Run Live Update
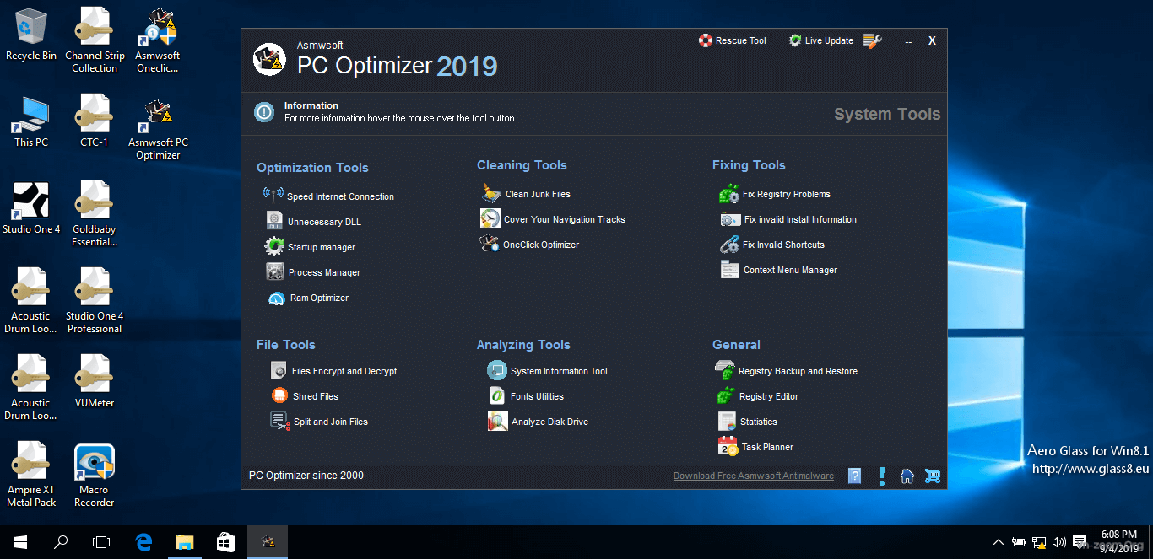Screen dimensions: 1153x559 (x=820, y=40)
